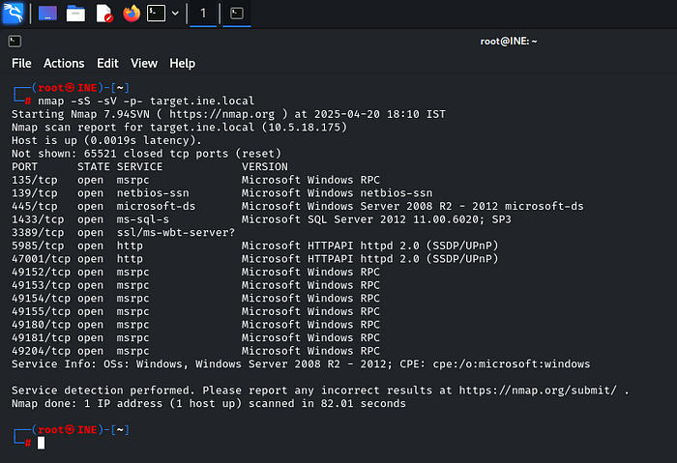Open the Help menu

182,64
